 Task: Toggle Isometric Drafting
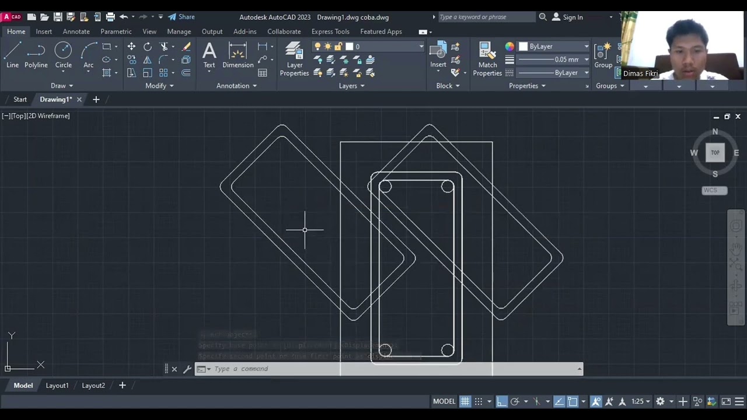[x=536, y=401]
